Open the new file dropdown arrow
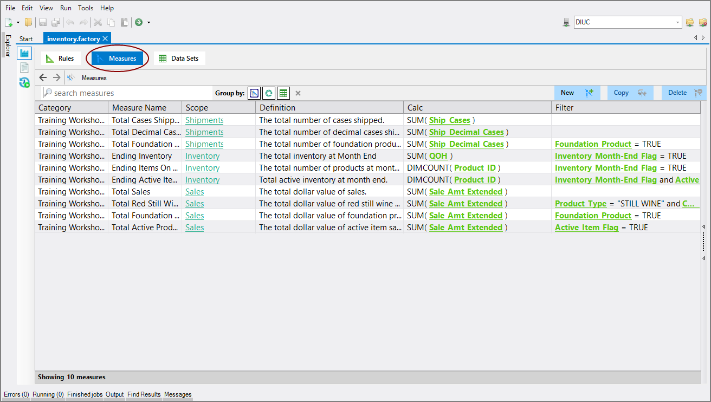This screenshot has height=402, width=711. coord(18,22)
